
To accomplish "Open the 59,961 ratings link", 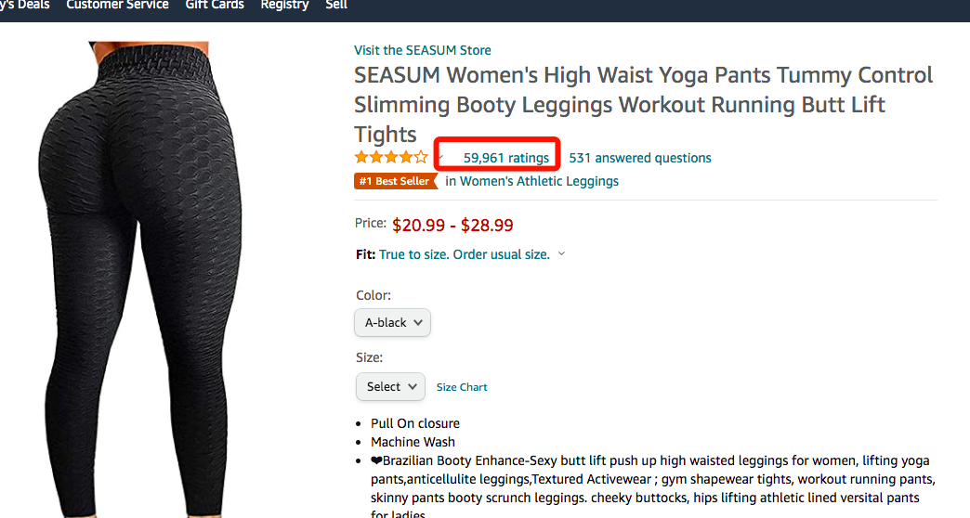I will 506,158.
